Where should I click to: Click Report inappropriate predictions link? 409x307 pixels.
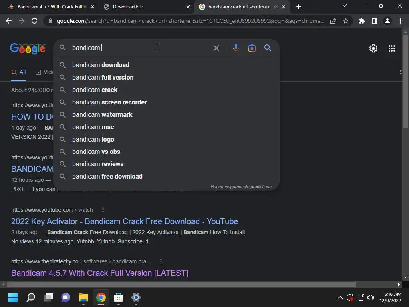(241, 187)
